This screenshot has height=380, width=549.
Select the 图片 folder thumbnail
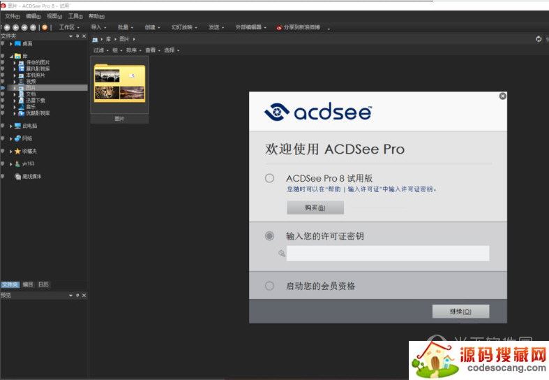click(x=119, y=90)
